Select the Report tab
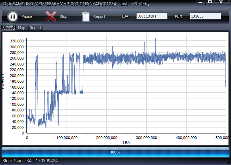Screen dimensions: 231x165 36,28
